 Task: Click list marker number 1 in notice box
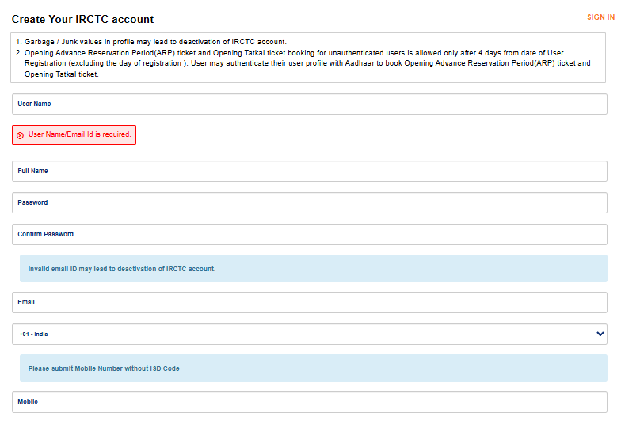(18, 42)
